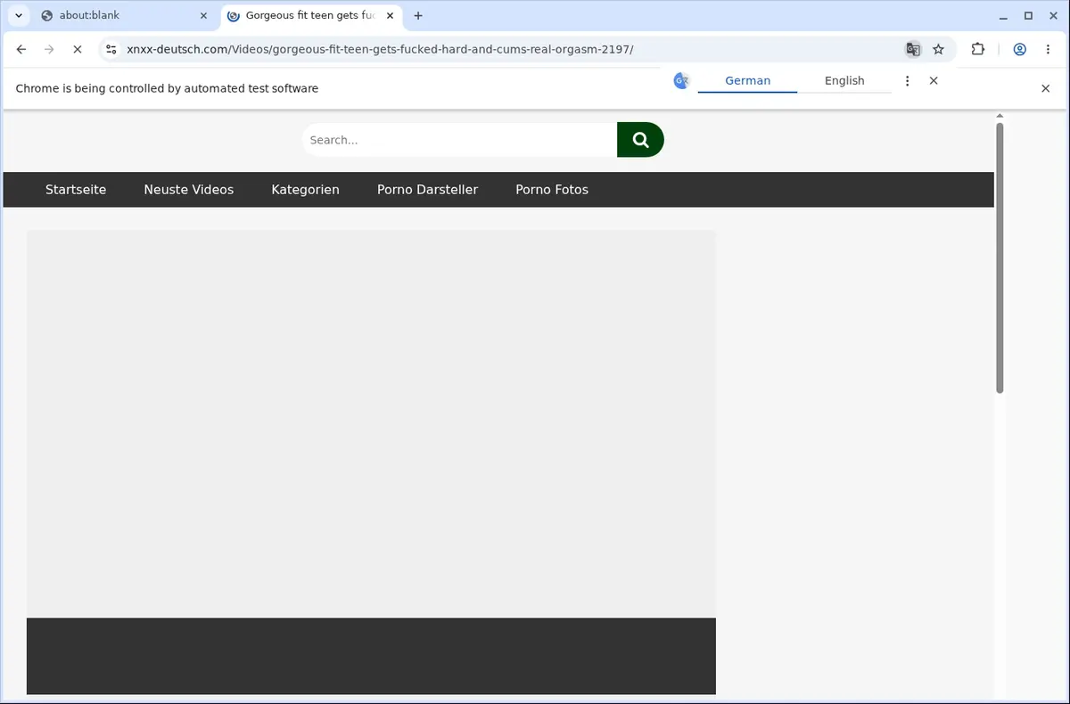Click the grey video player area
1070x704 pixels.
coord(371,424)
